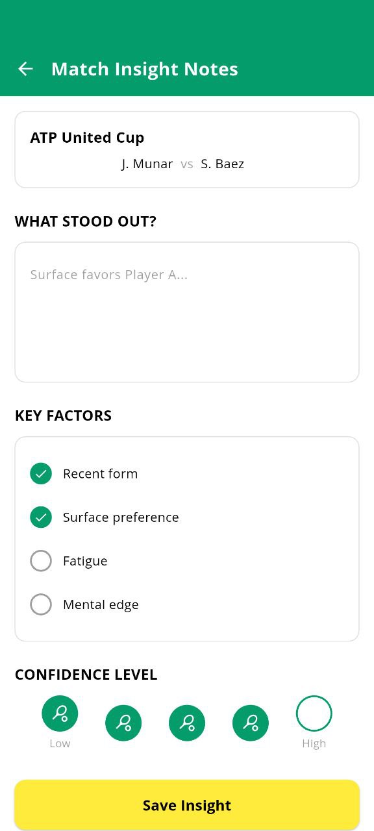This screenshot has height=831, width=374.
Task: Tap the Low label on the confidence scale
Action: click(60, 743)
